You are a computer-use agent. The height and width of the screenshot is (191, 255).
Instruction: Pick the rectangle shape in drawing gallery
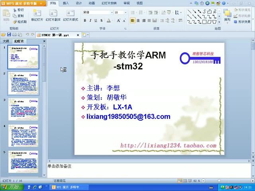[x=204, y=22]
